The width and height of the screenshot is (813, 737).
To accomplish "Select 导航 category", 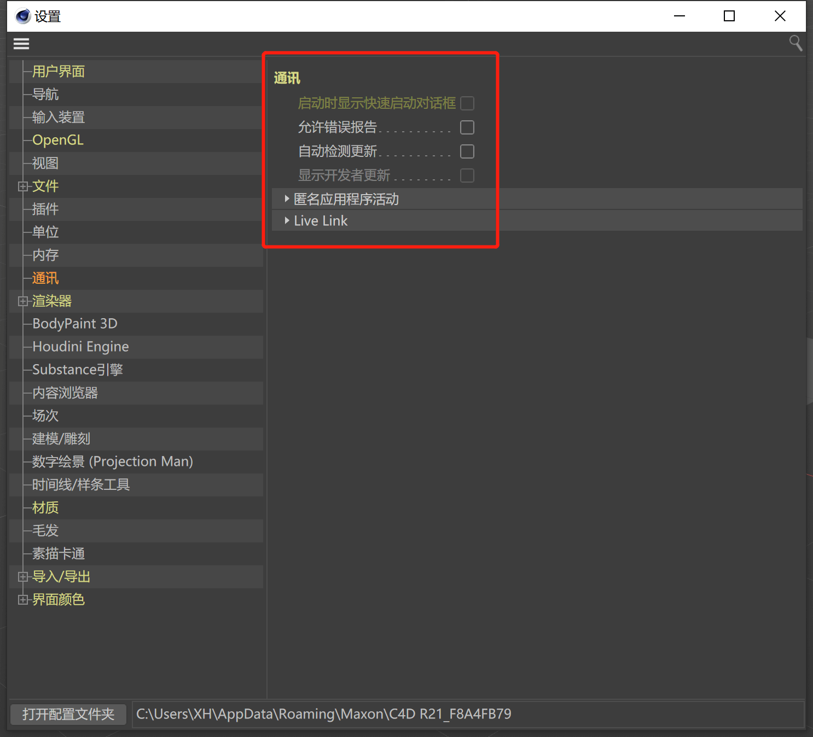I will (x=45, y=95).
